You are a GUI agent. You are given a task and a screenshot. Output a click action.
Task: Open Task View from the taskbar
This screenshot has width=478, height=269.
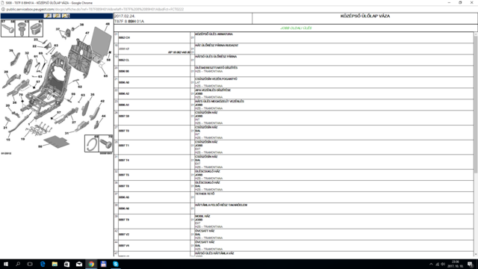30,264
